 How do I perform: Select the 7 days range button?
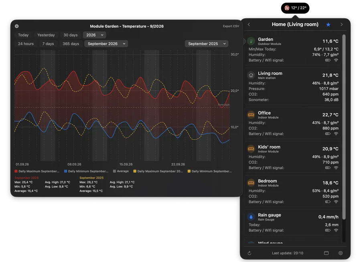point(48,44)
